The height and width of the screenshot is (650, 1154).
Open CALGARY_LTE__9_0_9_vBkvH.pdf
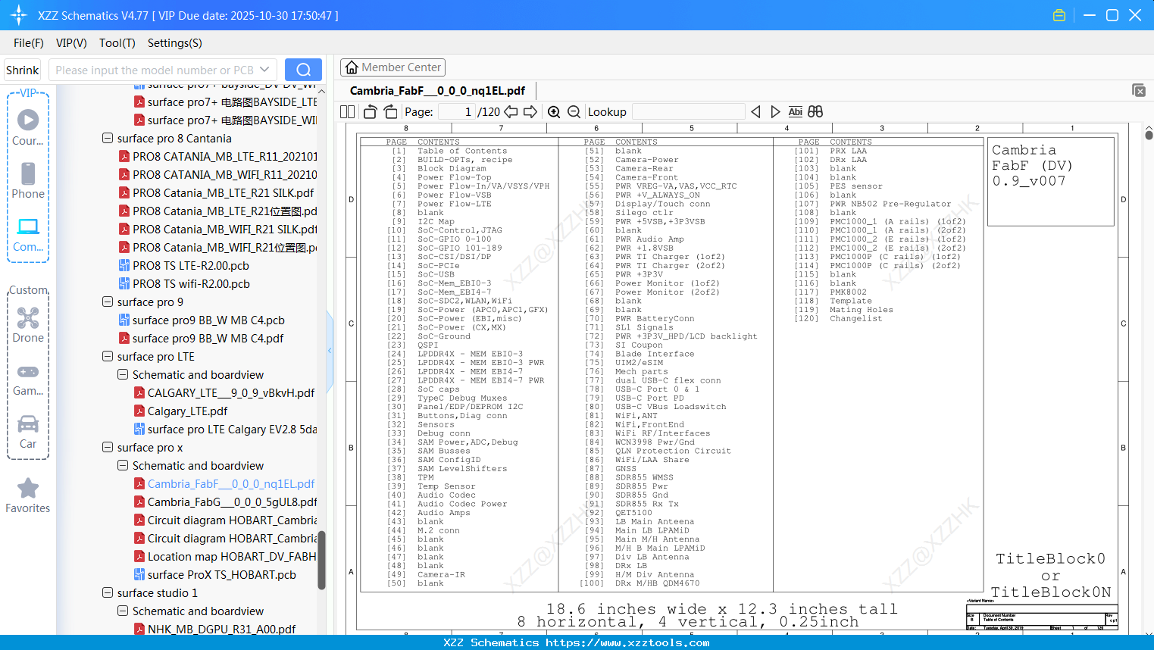pos(224,393)
